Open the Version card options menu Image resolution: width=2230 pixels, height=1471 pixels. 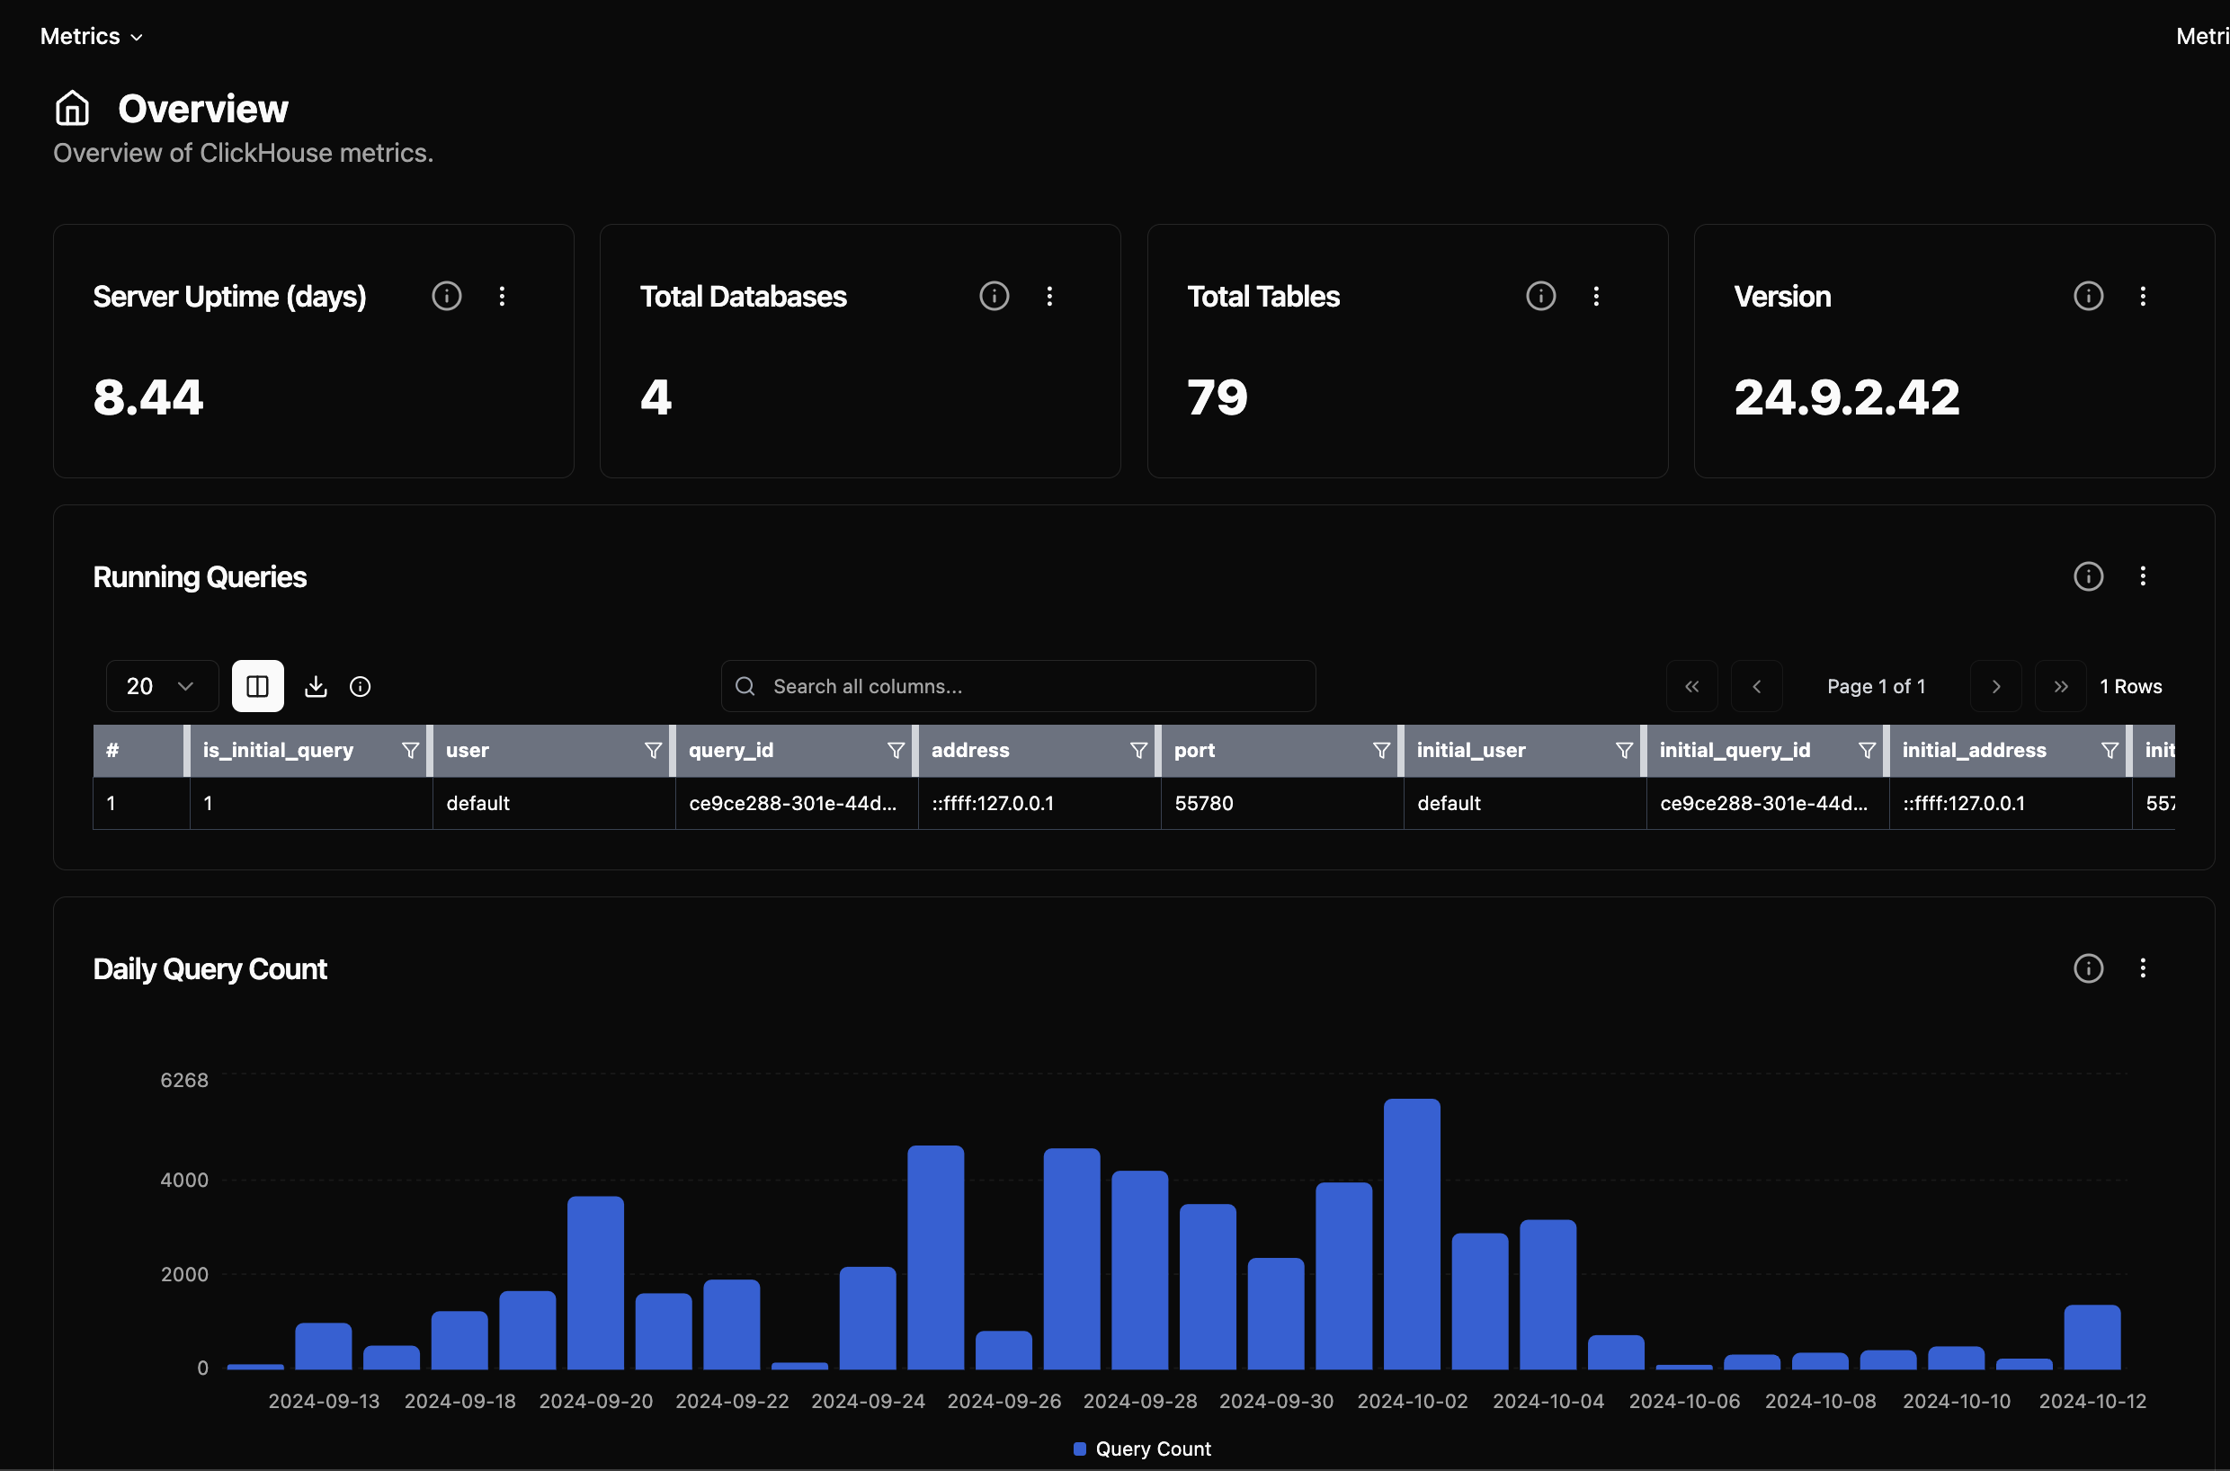[x=2143, y=297]
